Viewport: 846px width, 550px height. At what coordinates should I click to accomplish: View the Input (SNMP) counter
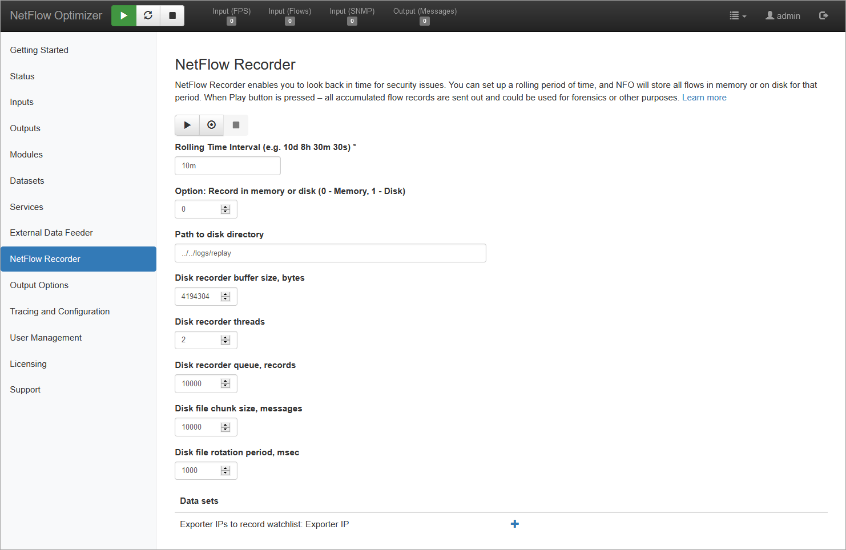[x=352, y=16]
